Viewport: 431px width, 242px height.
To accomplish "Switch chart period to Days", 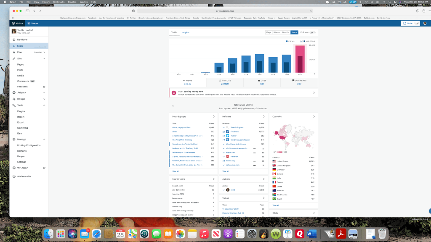I will [269, 32].
